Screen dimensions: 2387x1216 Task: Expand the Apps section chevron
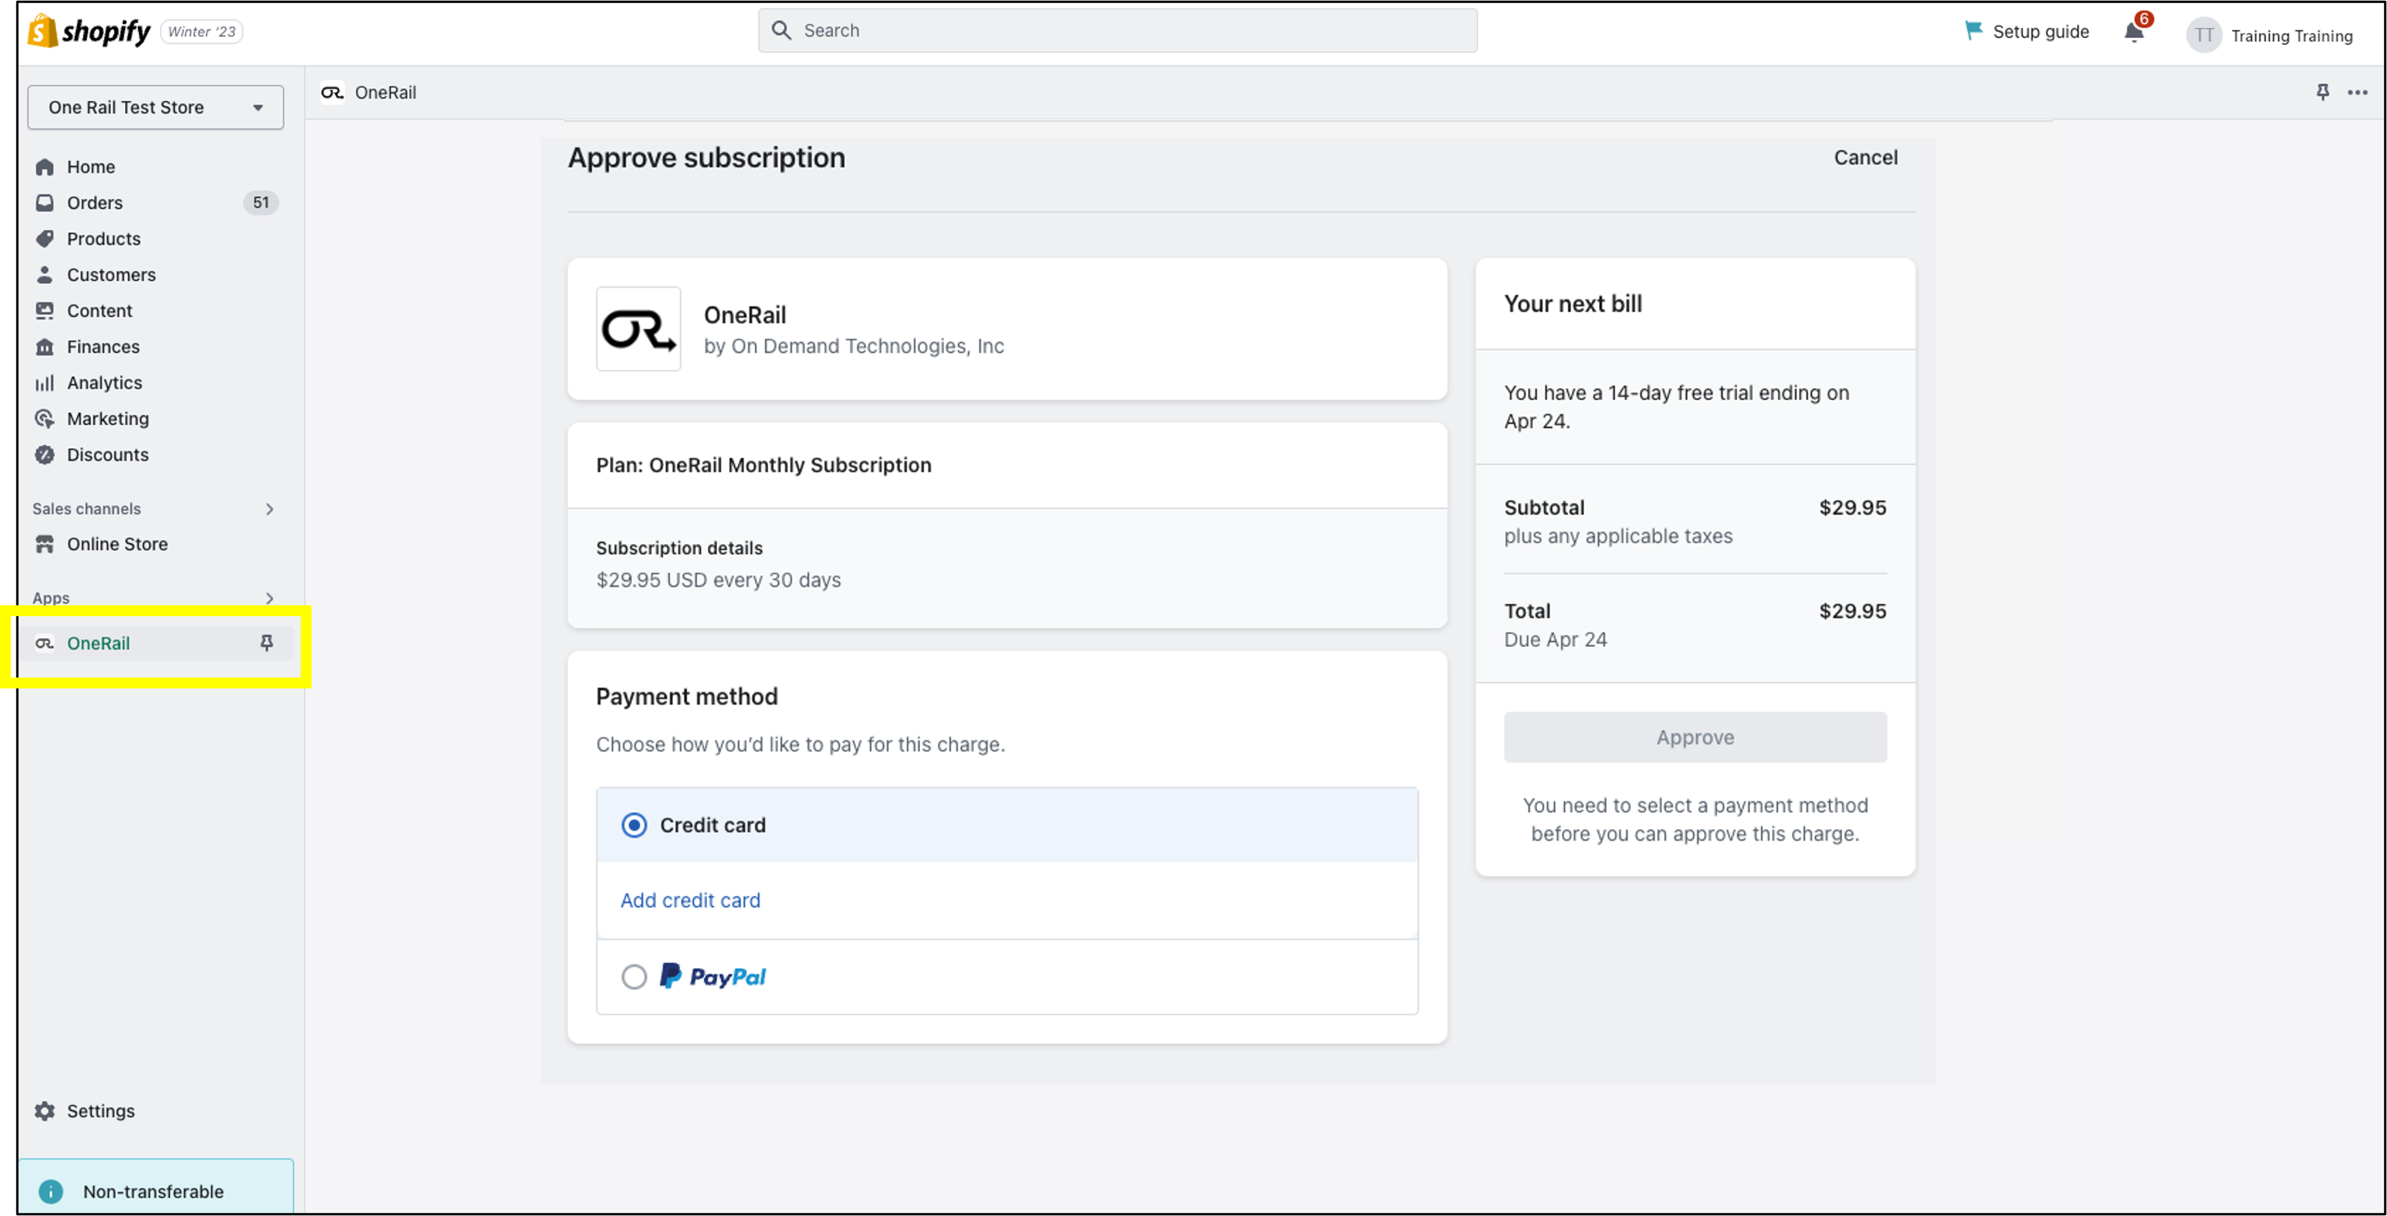[270, 598]
